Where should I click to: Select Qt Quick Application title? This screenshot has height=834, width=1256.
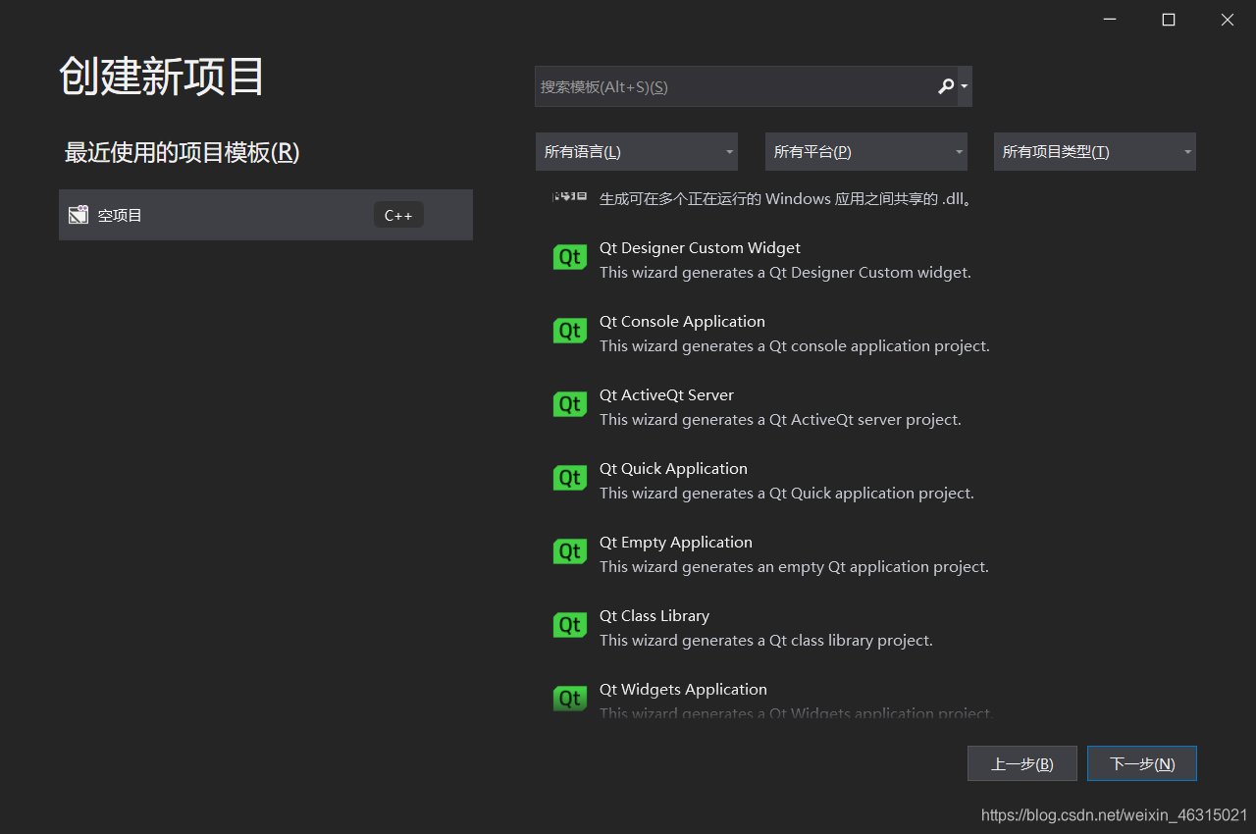673,469
